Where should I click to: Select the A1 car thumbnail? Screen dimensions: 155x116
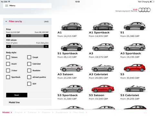(72, 26)
